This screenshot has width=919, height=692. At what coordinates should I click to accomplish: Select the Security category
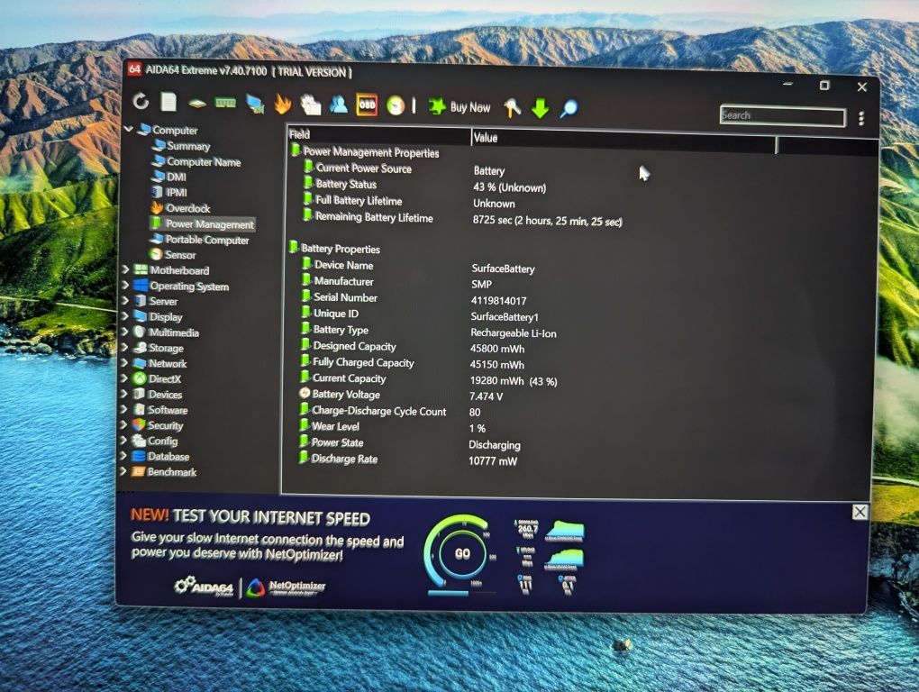point(158,424)
